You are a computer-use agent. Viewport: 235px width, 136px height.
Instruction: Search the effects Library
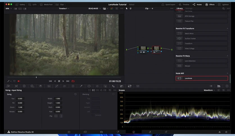[x=223, y=8]
